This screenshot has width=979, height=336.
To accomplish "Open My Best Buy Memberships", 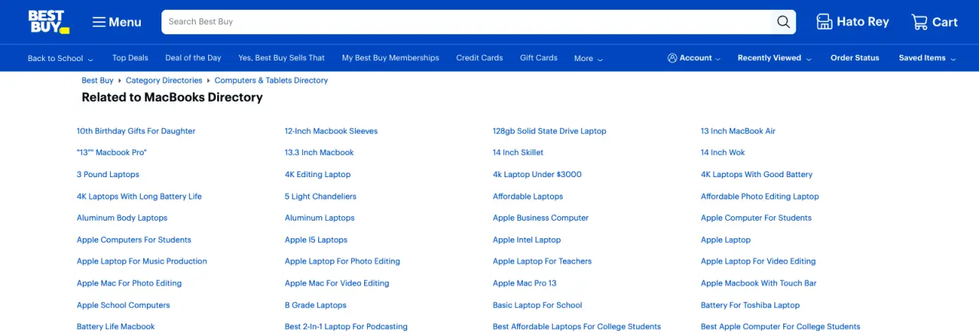I will 390,58.
